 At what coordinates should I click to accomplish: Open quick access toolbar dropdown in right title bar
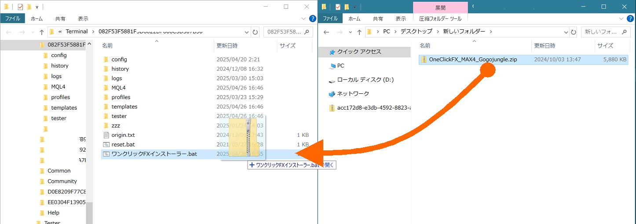coord(355,7)
